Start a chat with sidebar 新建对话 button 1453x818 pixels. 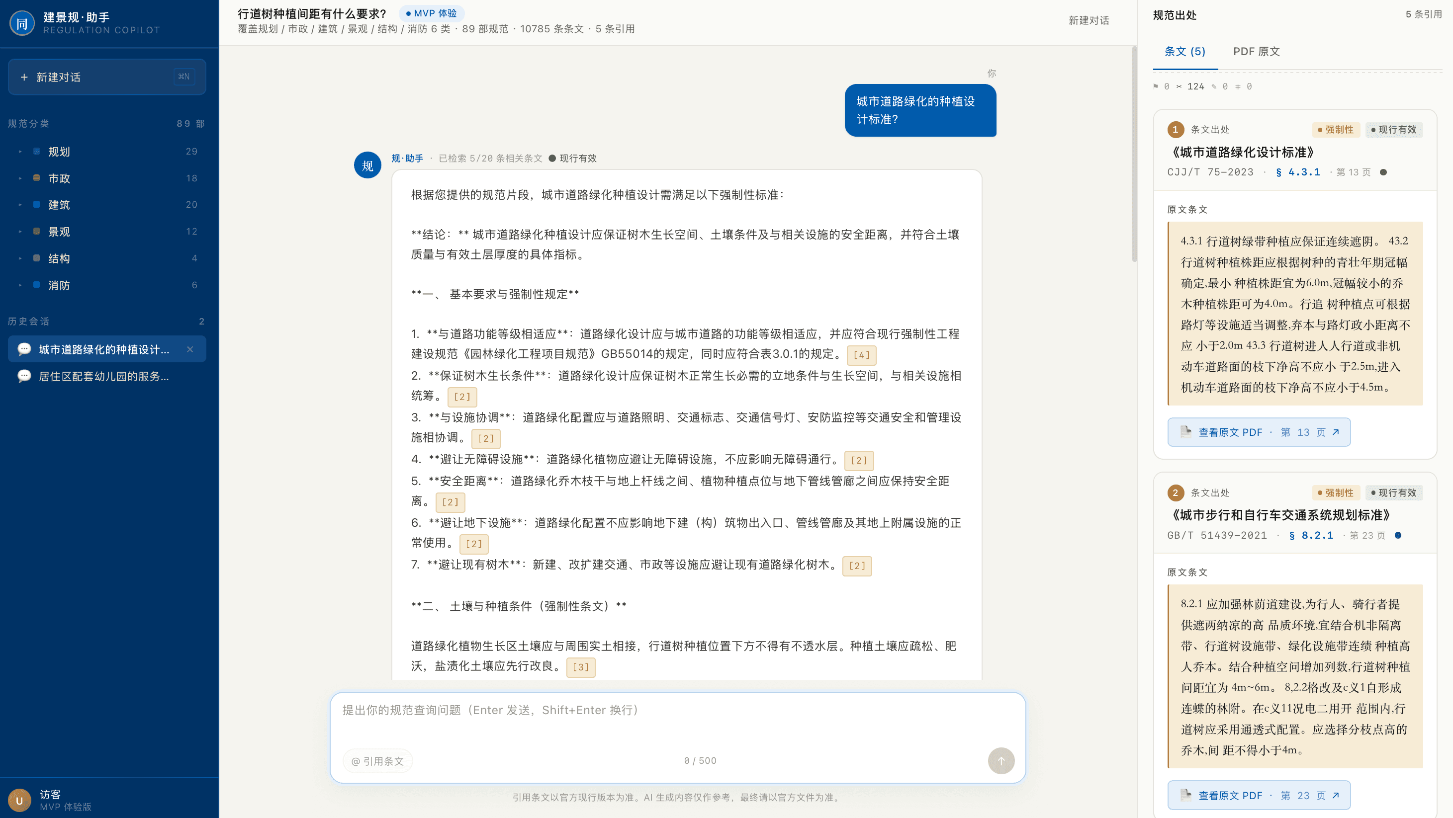pyautogui.click(x=106, y=77)
